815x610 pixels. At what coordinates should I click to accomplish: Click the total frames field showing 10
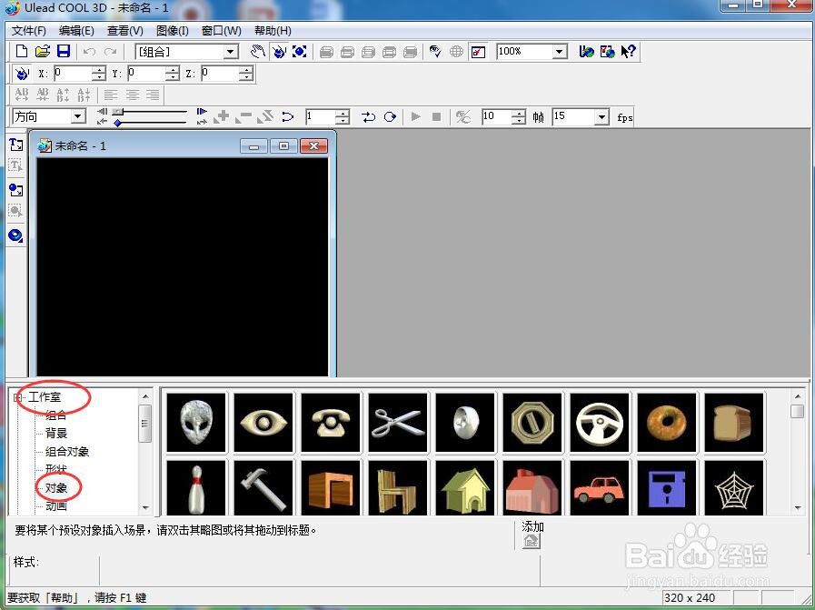[497, 116]
